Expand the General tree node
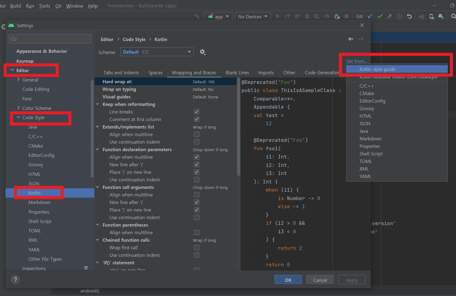 pos(18,80)
